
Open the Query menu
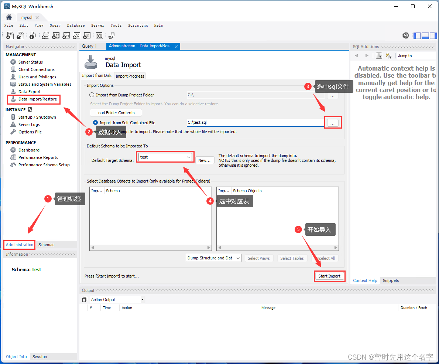[55, 25]
